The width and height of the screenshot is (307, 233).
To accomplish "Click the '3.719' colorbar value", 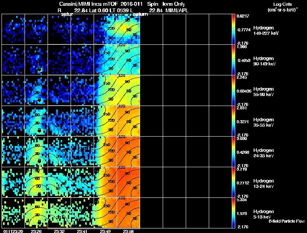I will pyautogui.click(x=242, y=169).
